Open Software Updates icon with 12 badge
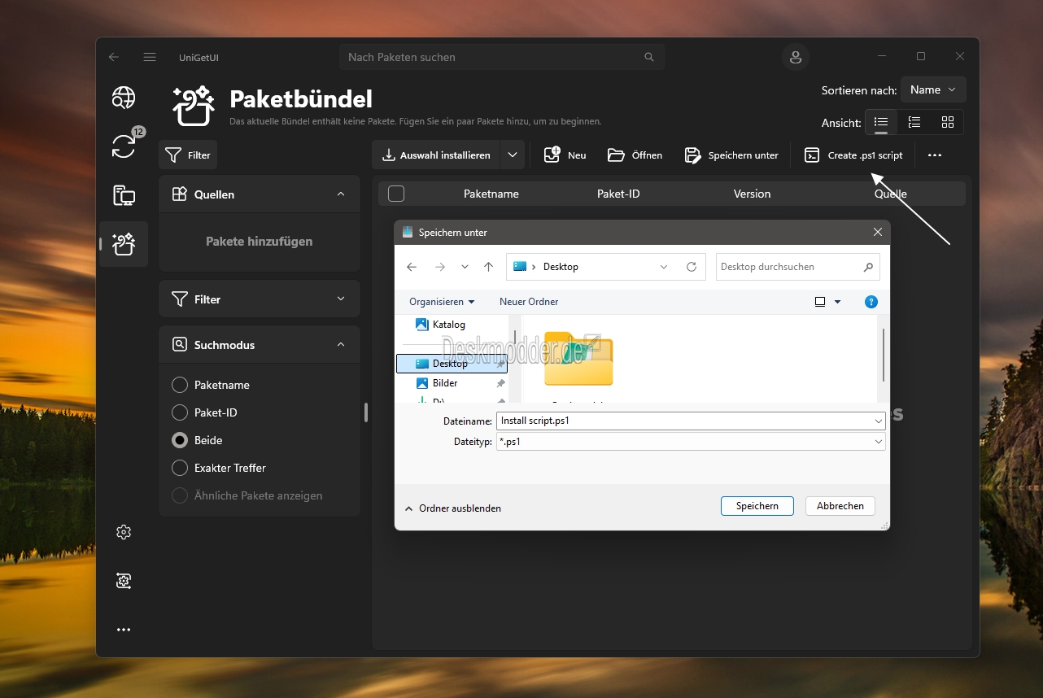The image size is (1043, 698). [x=124, y=146]
